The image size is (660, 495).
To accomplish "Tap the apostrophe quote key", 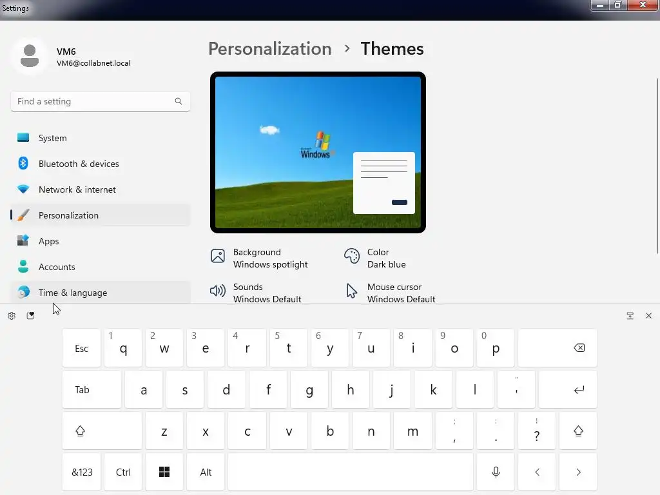I will [516, 389].
